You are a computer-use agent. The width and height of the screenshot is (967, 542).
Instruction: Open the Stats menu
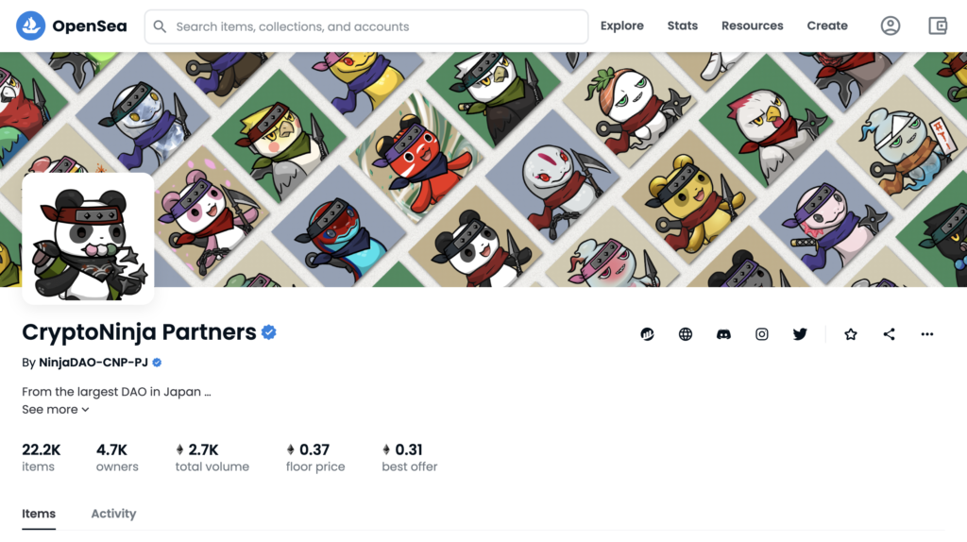click(x=682, y=25)
